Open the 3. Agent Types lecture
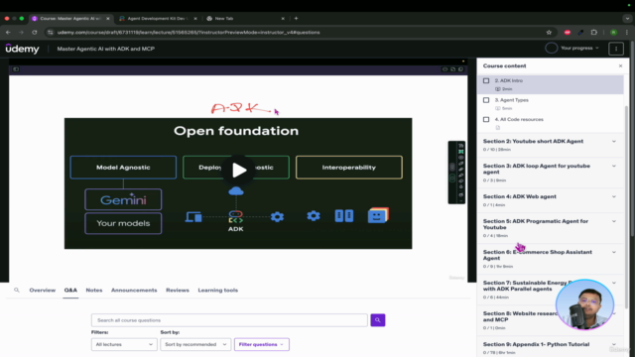Screen dimensions: 635x357 tap(550, 104)
